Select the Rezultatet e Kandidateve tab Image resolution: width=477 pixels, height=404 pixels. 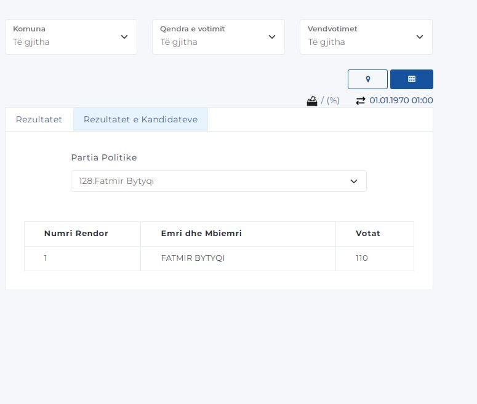[x=140, y=119]
